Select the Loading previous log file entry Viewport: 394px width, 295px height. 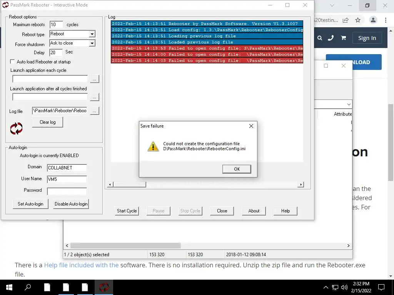(207, 36)
